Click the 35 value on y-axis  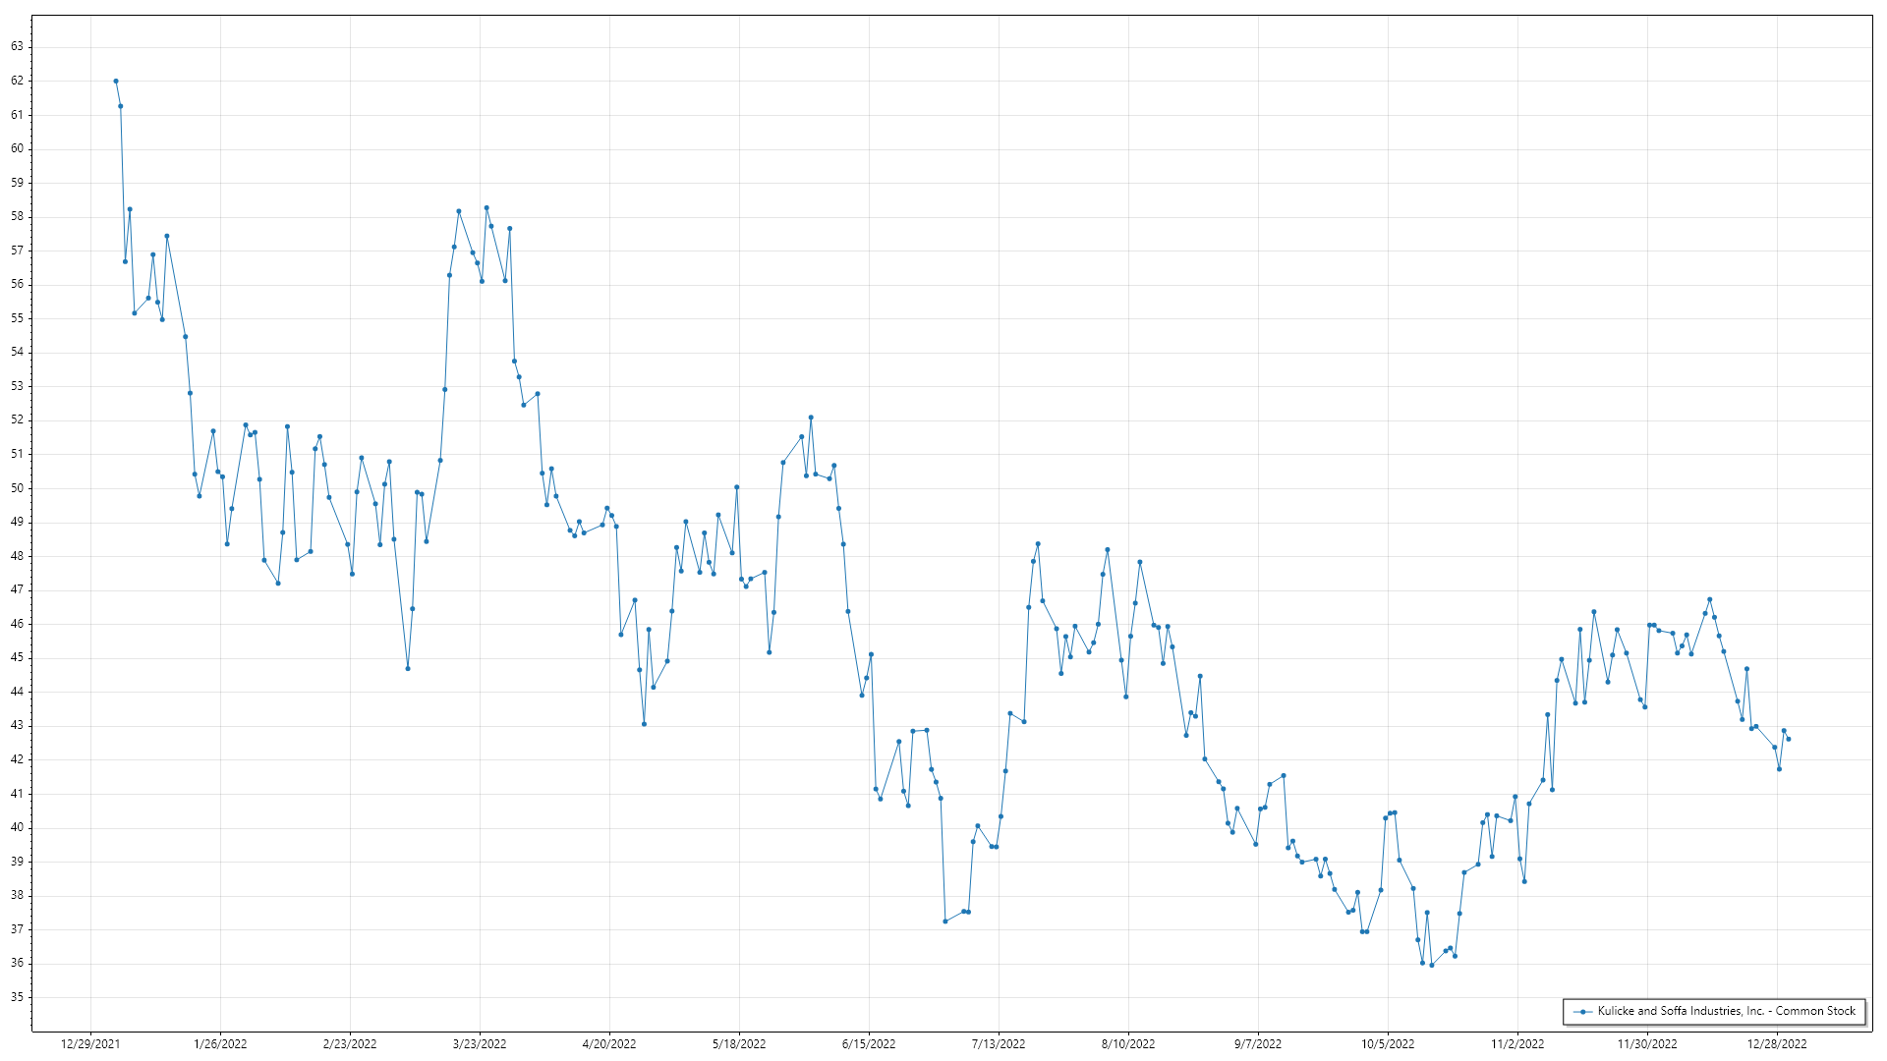tap(18, 997)
